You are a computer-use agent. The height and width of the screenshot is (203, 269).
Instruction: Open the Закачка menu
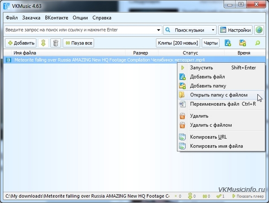coord(31,18)
